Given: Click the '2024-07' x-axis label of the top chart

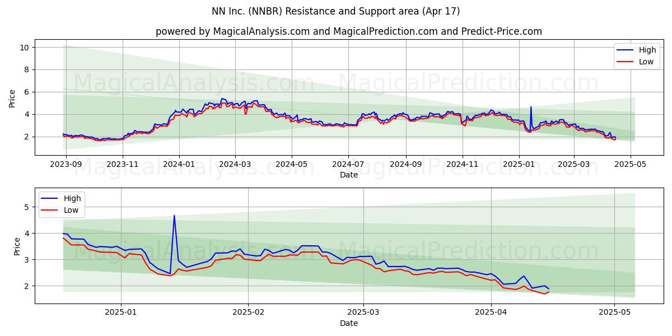Looking at the screenshot, I should 348,165.
